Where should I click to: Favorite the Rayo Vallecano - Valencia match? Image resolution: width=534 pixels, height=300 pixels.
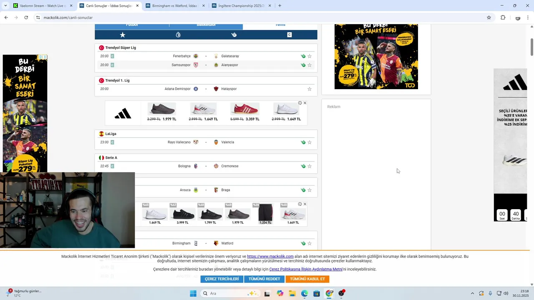tap(310, 142)
